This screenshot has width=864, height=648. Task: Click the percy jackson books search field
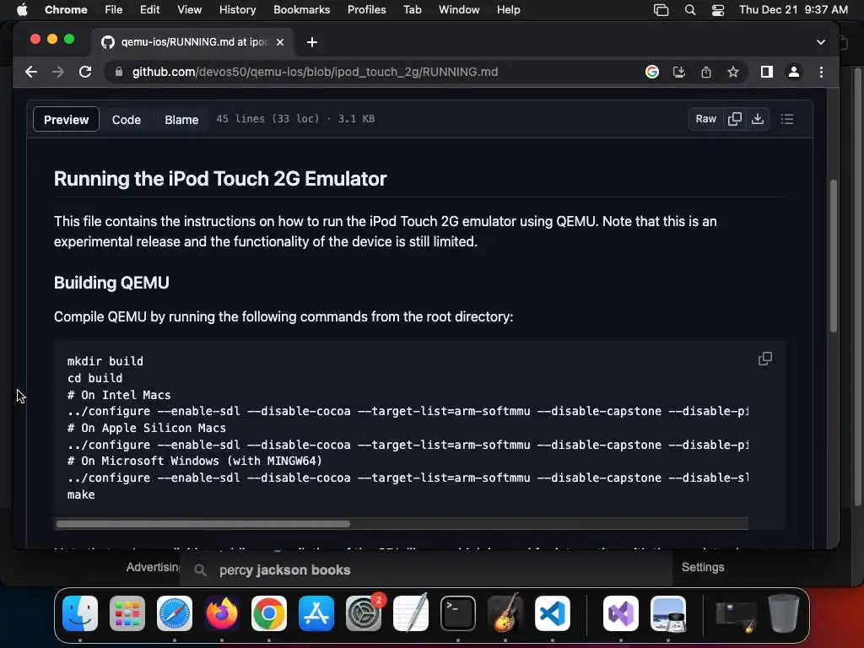pyautogui.click(x=425, y=570)
